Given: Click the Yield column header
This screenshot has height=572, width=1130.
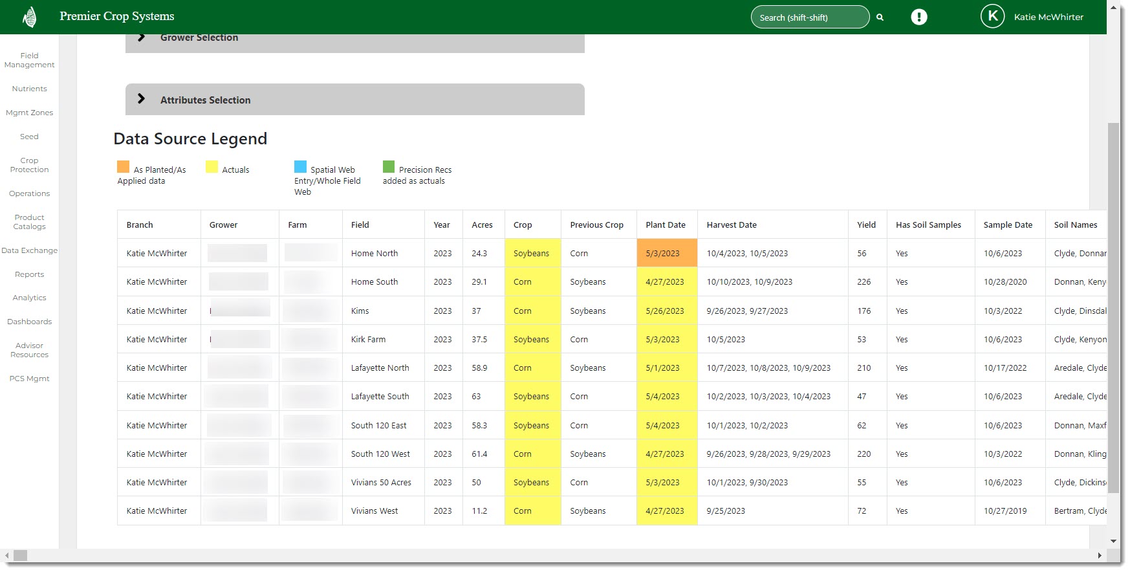Looking at the screenshot, I should click(x=866, y=225).
